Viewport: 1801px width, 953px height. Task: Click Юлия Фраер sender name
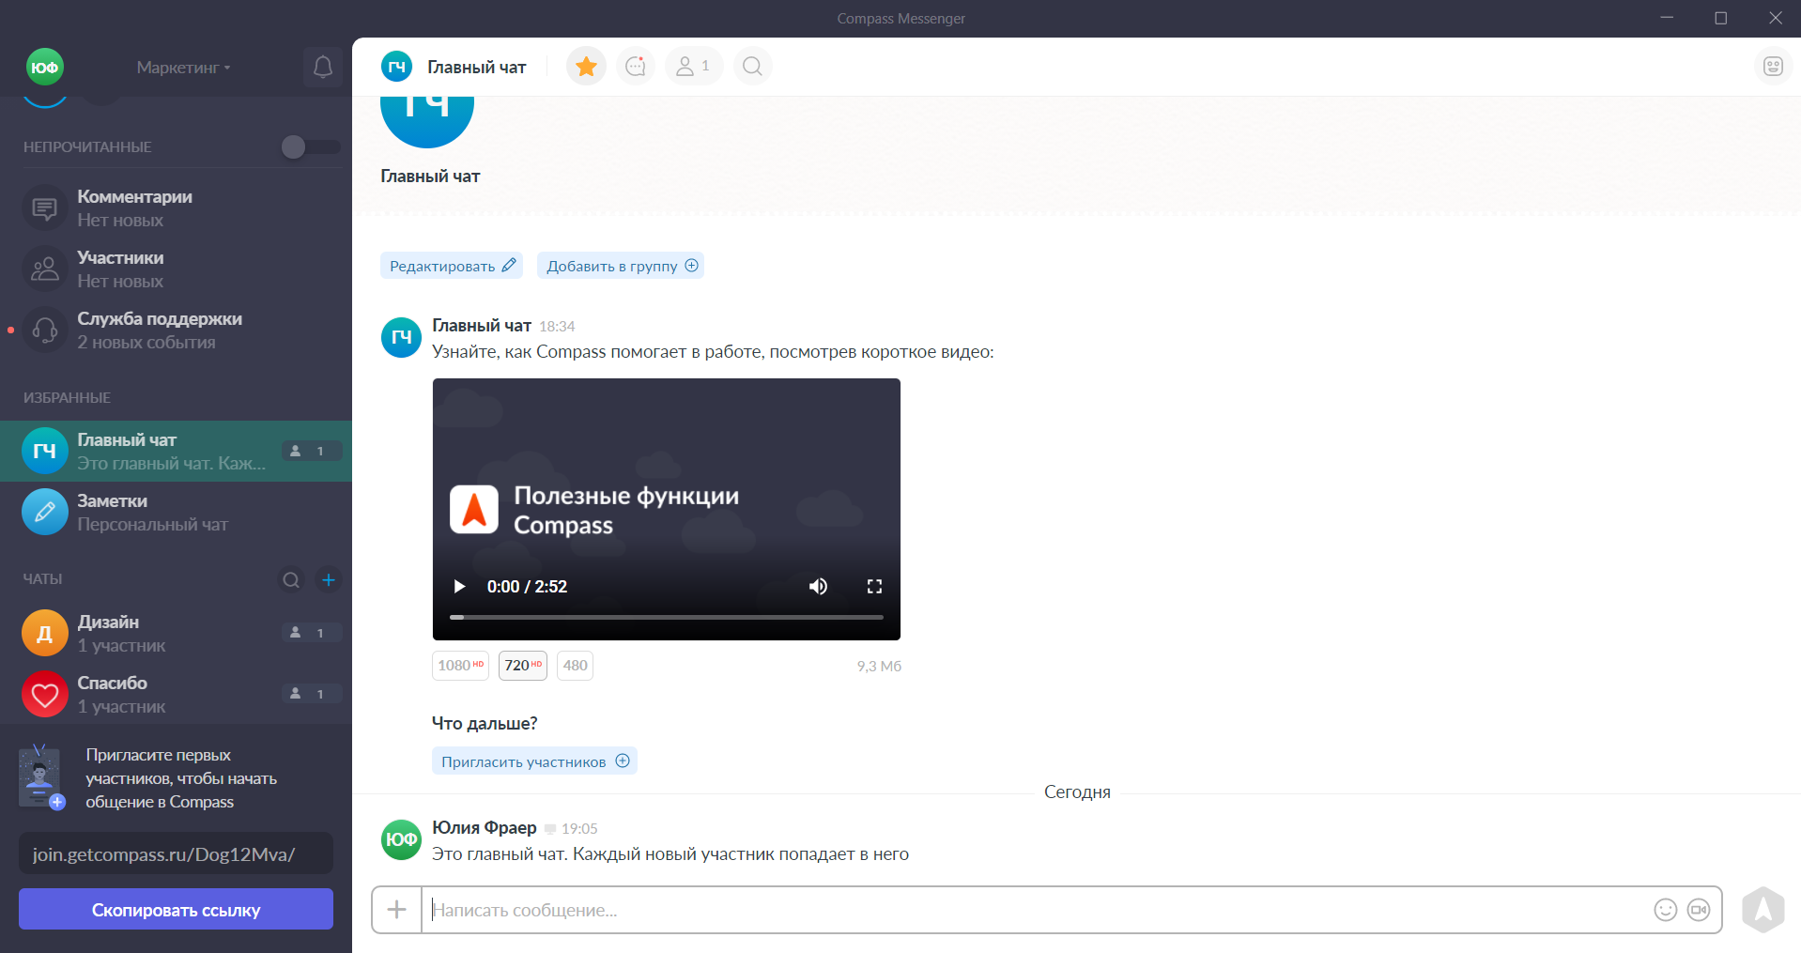click(x=484, y=827)
